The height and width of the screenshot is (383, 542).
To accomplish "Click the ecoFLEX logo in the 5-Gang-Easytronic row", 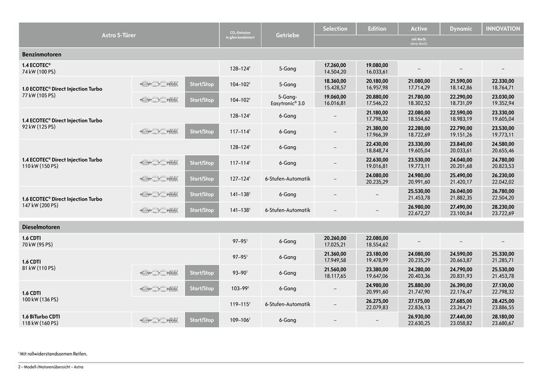I will (x=158, y=100).
